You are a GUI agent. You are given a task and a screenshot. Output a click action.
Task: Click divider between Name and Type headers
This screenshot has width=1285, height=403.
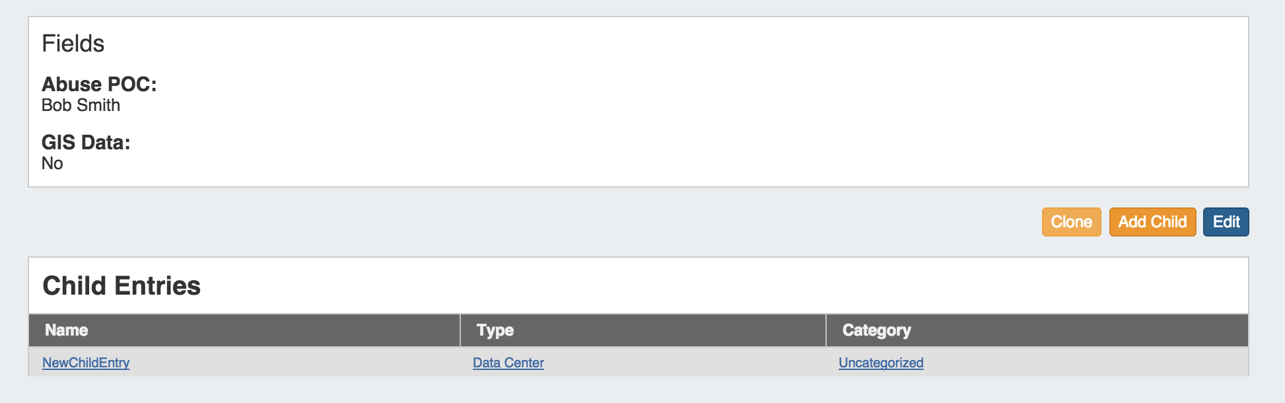[x=460, y=330]
